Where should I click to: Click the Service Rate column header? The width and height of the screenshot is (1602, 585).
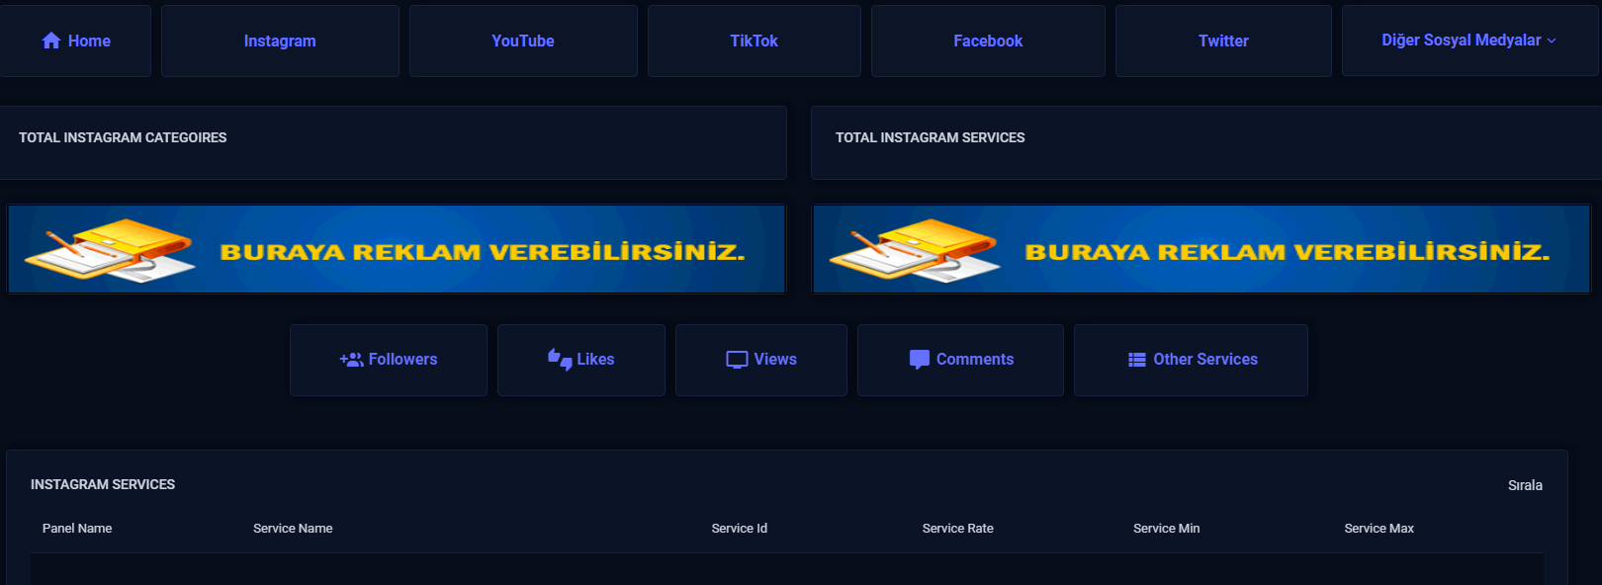[958, 529]
